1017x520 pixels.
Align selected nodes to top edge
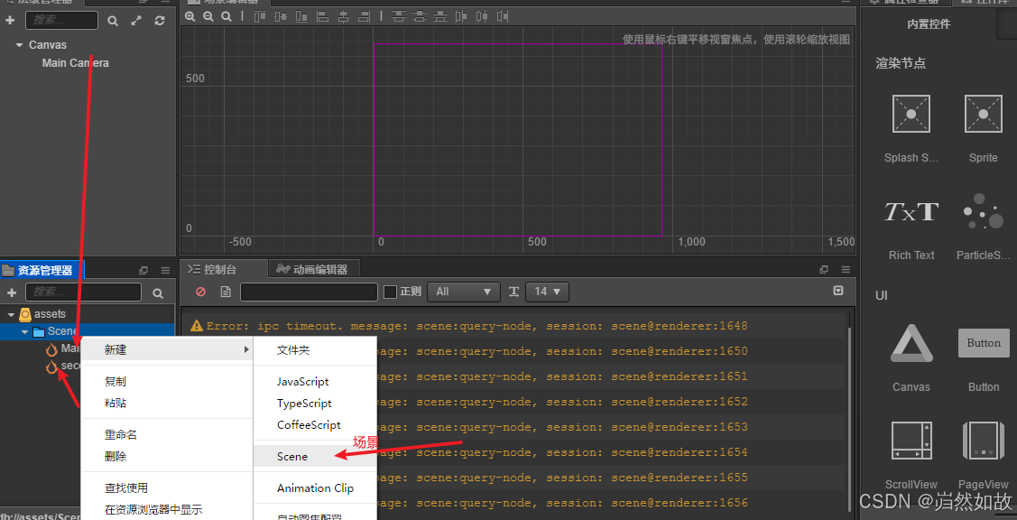point(260,16)
